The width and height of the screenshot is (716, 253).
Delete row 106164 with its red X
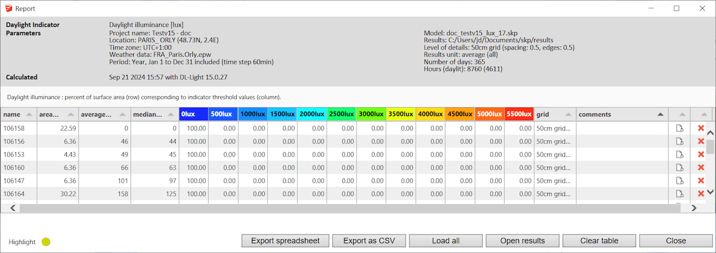click(x=700, y=193)
